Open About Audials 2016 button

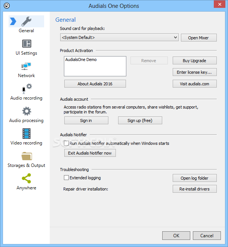click(x=95, y=84)
